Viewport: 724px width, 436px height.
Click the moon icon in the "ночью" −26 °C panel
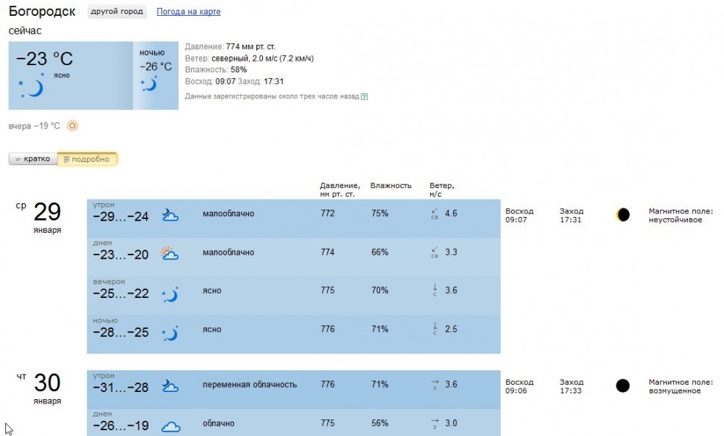(150, 85)
